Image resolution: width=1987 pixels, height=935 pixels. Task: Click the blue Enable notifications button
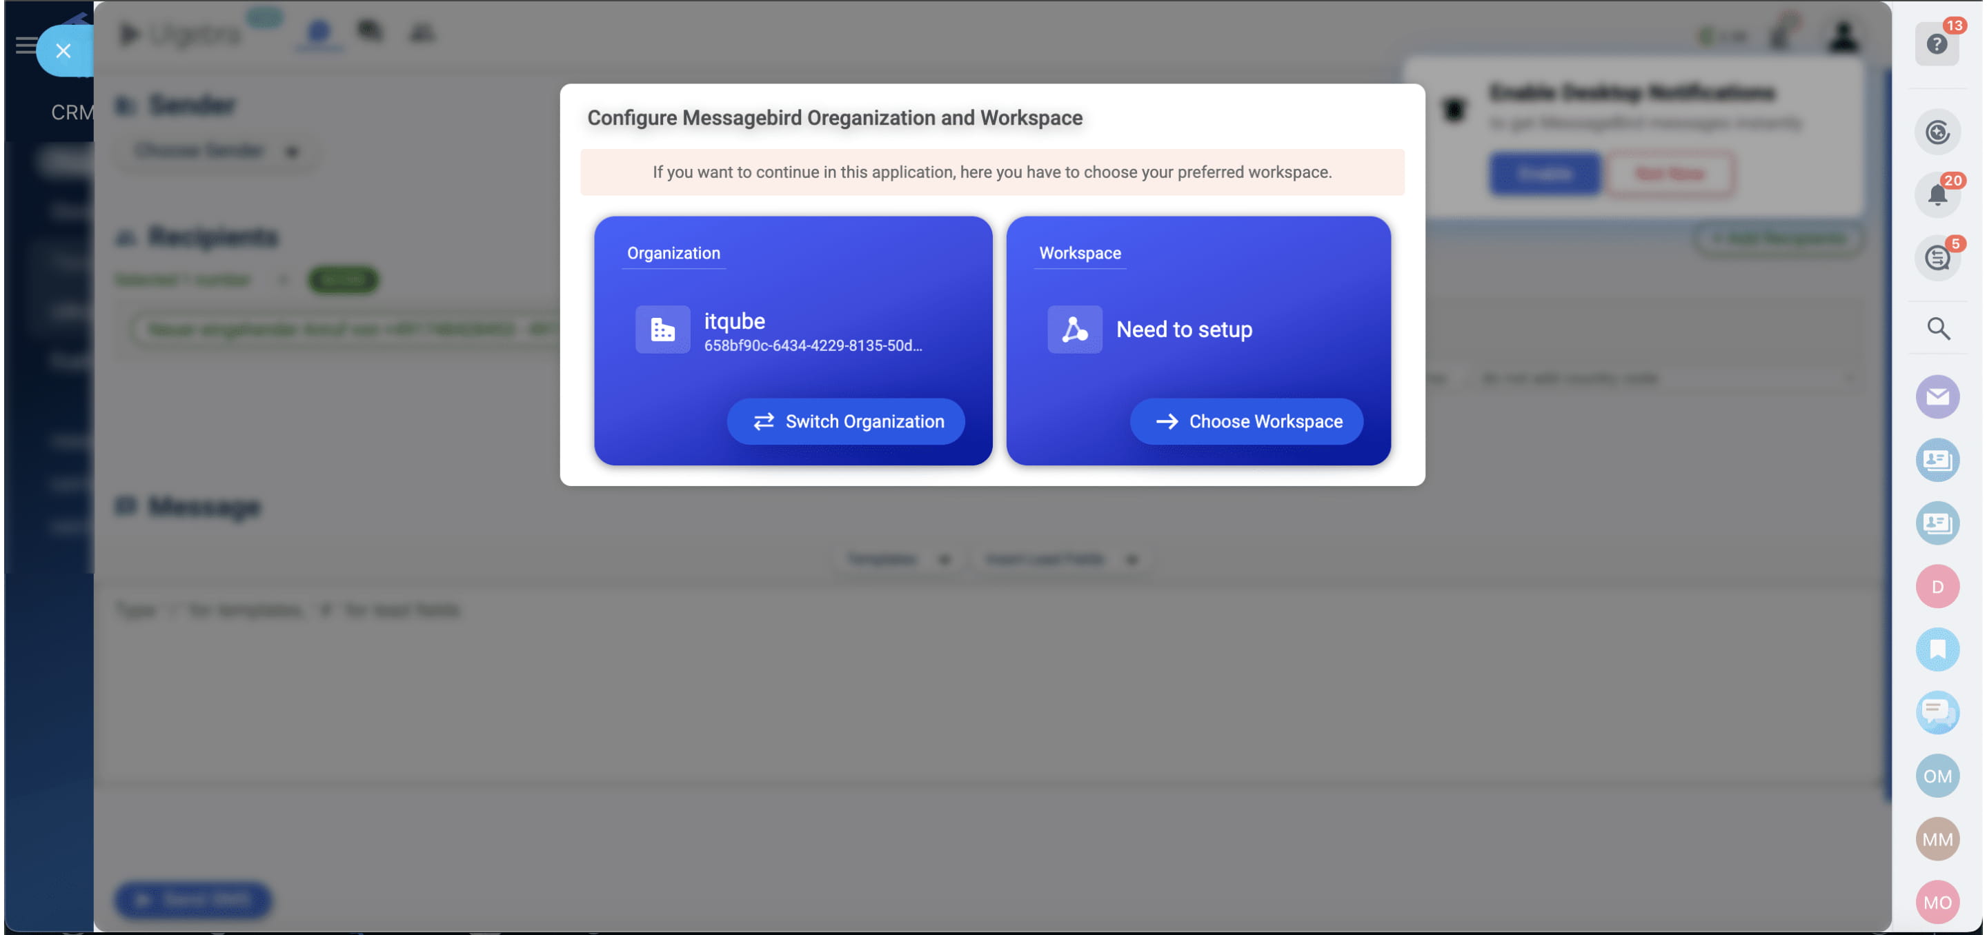1544,174
